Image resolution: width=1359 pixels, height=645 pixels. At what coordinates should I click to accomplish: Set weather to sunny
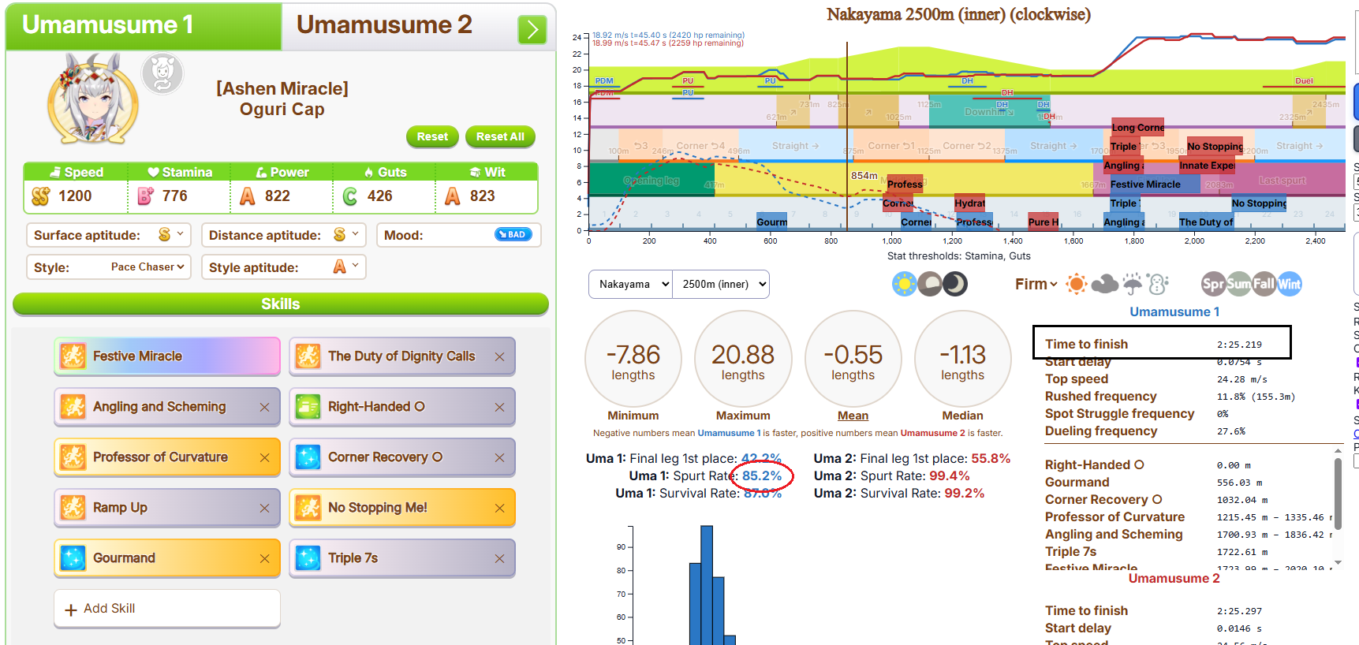point(1076,284)
